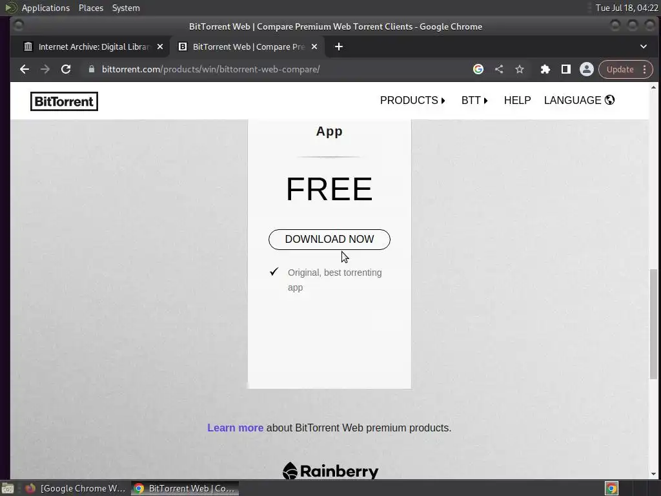Click the scrollbar up arrow

[653, 87]
